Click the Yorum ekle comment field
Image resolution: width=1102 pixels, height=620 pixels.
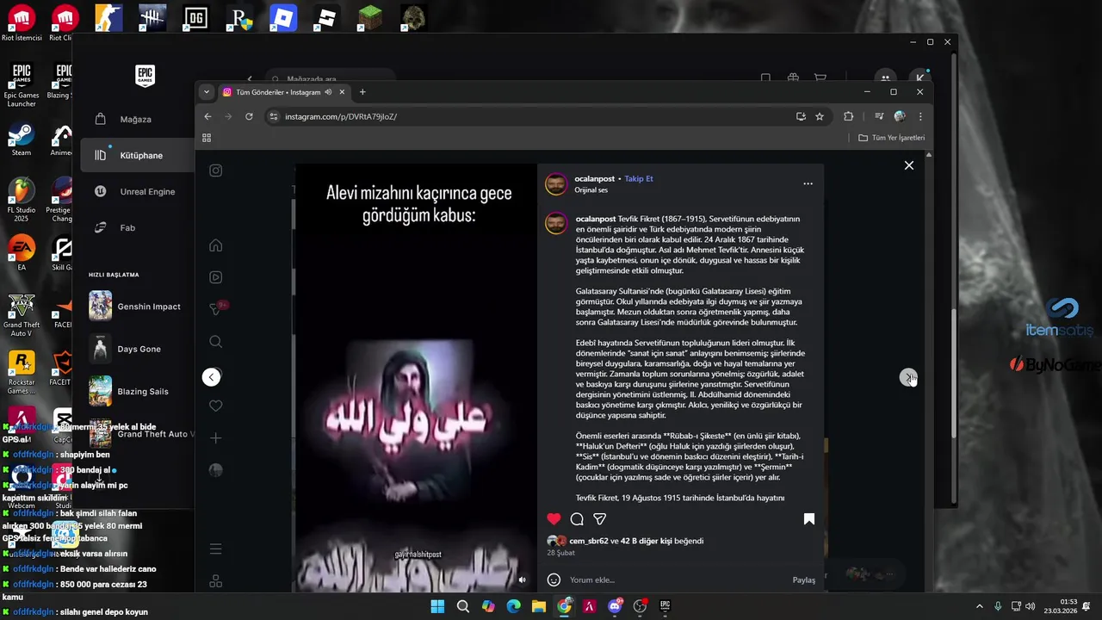pyautogui.click(x=678, y=580)
